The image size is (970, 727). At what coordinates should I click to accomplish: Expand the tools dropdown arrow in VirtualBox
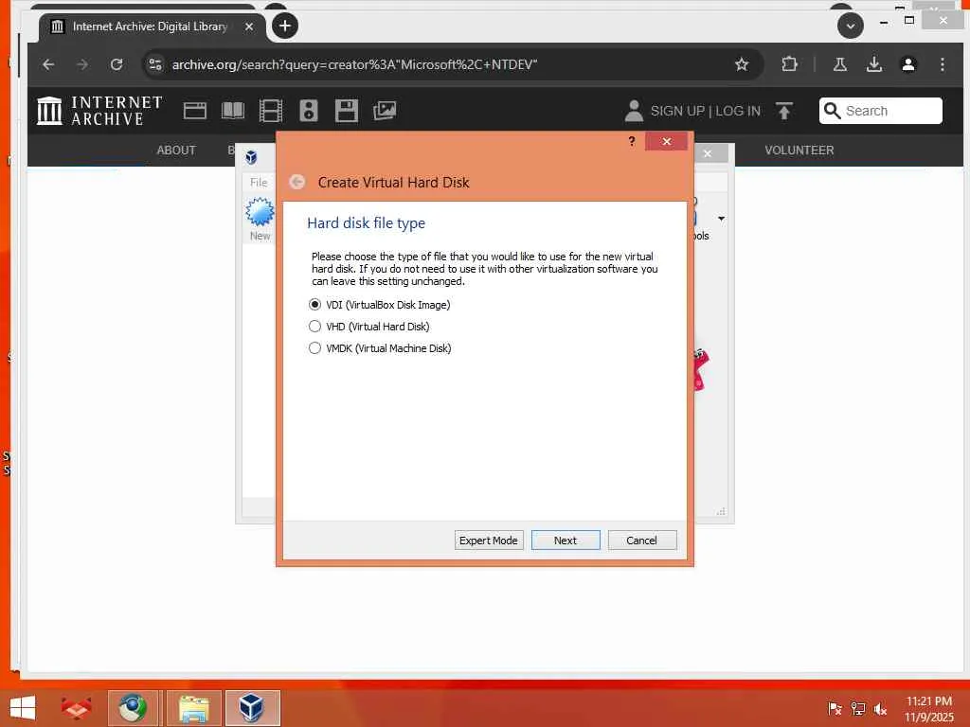point(721,219)
